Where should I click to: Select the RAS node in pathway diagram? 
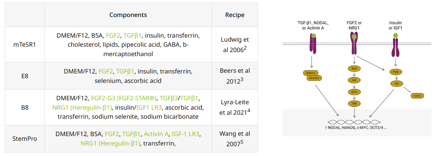point(354,68)
